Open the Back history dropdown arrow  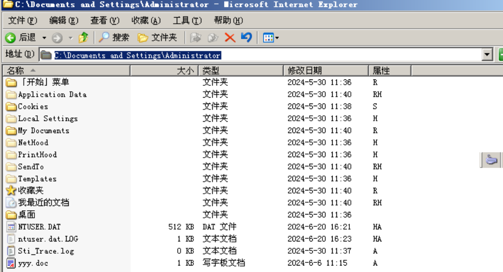pyautogui.click(x=44, y=38)
